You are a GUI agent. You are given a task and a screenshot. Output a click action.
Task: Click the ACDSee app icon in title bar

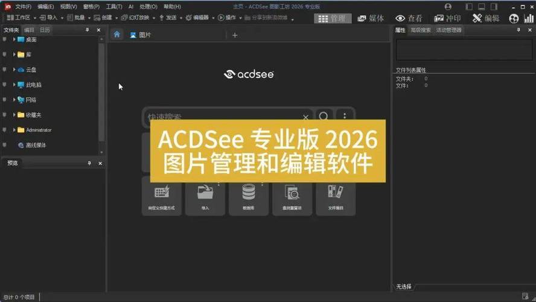coord(7,7)
